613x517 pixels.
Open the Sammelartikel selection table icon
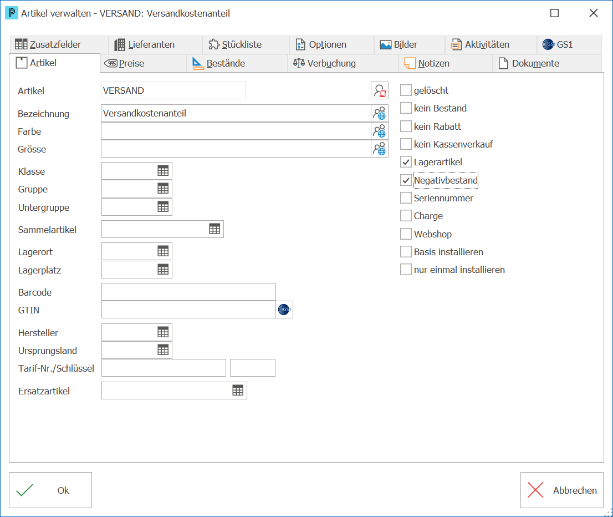[x=214, y=229]
